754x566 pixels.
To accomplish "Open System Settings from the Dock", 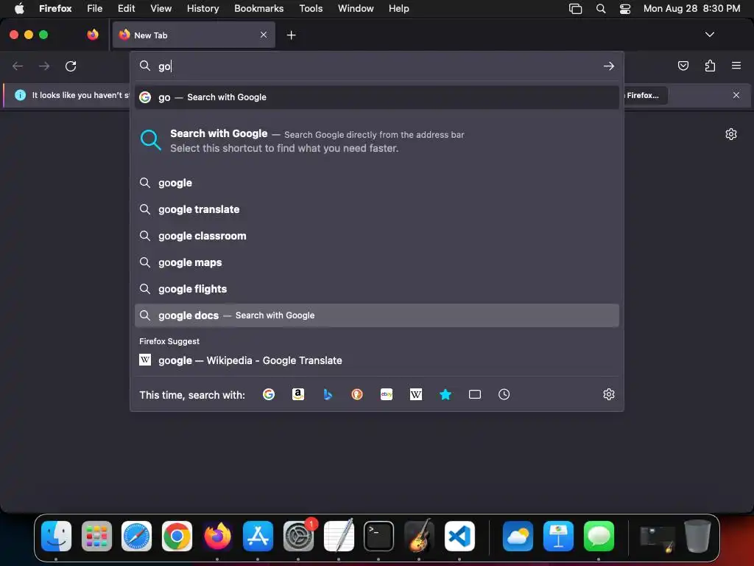I will (x=298, y=537).
